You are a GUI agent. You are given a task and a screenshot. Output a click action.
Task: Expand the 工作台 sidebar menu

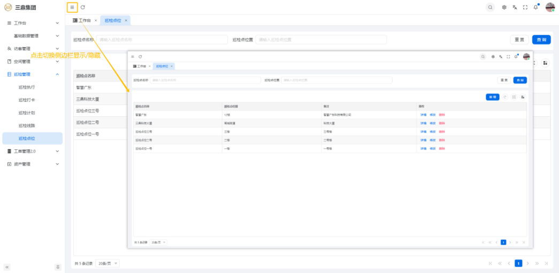pos(32,23)
